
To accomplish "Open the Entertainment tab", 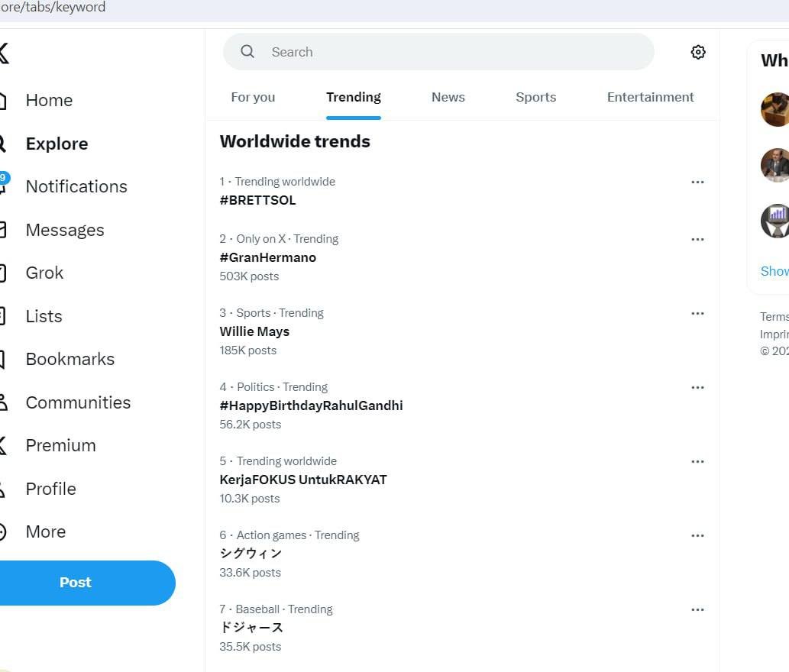I will [x=650, y=97].
